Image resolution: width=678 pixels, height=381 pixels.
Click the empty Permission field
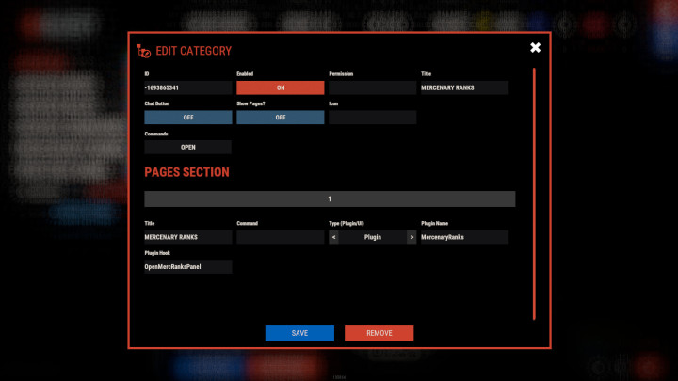pyautogui.click(x=372, y=87)
